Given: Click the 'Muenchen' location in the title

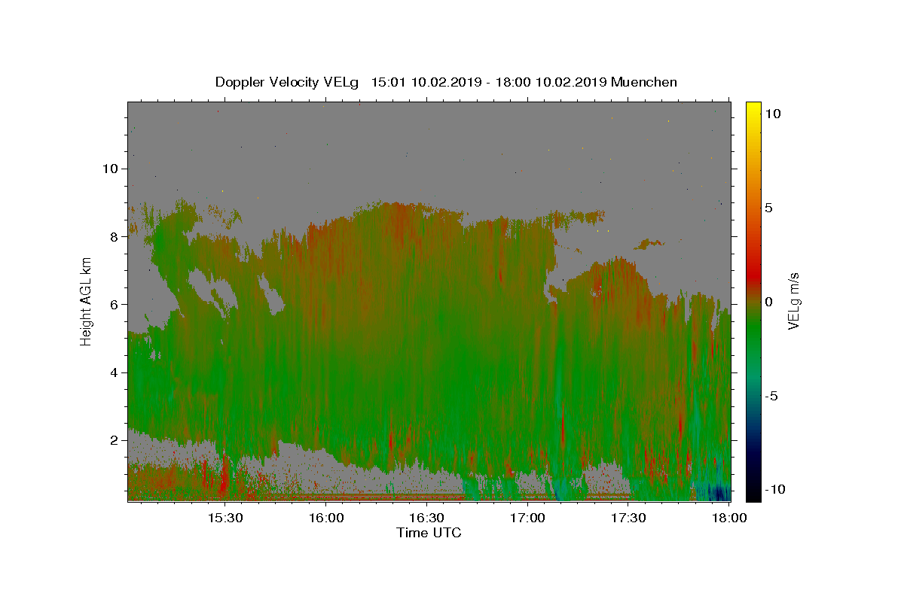Looking at the screenshot, I should coord(644,82).
